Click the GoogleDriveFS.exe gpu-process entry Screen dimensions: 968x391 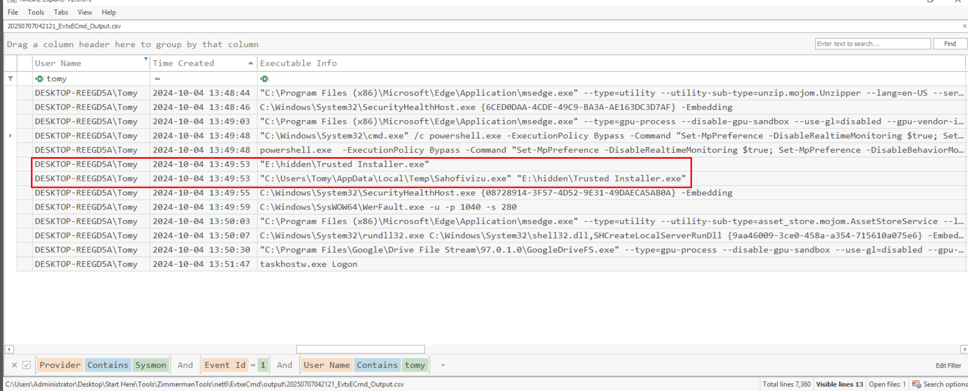(x=611, y=250)
